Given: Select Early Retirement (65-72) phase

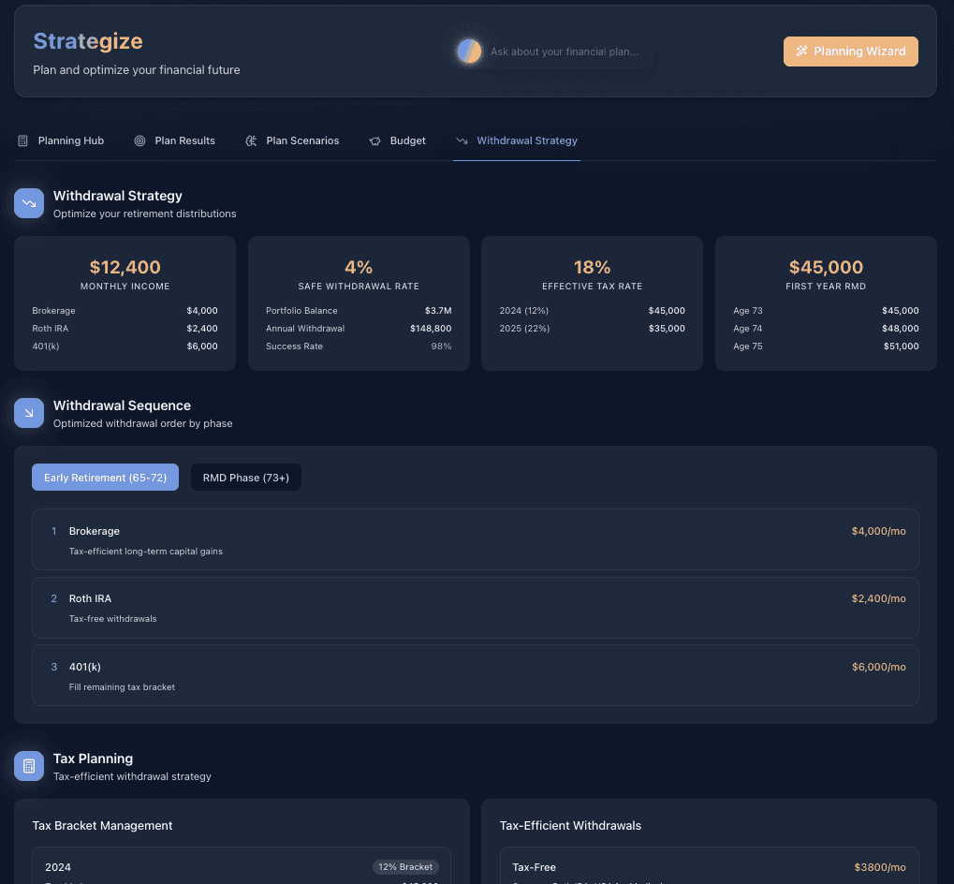Looking at the screenshot, I should [105, 478].
